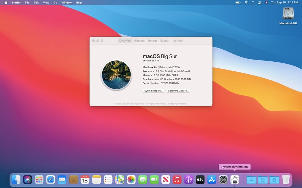Image resolution: width=302 pixels, height=188 pixels.
Task: Click the System Report button
Action: coord(153,91)
